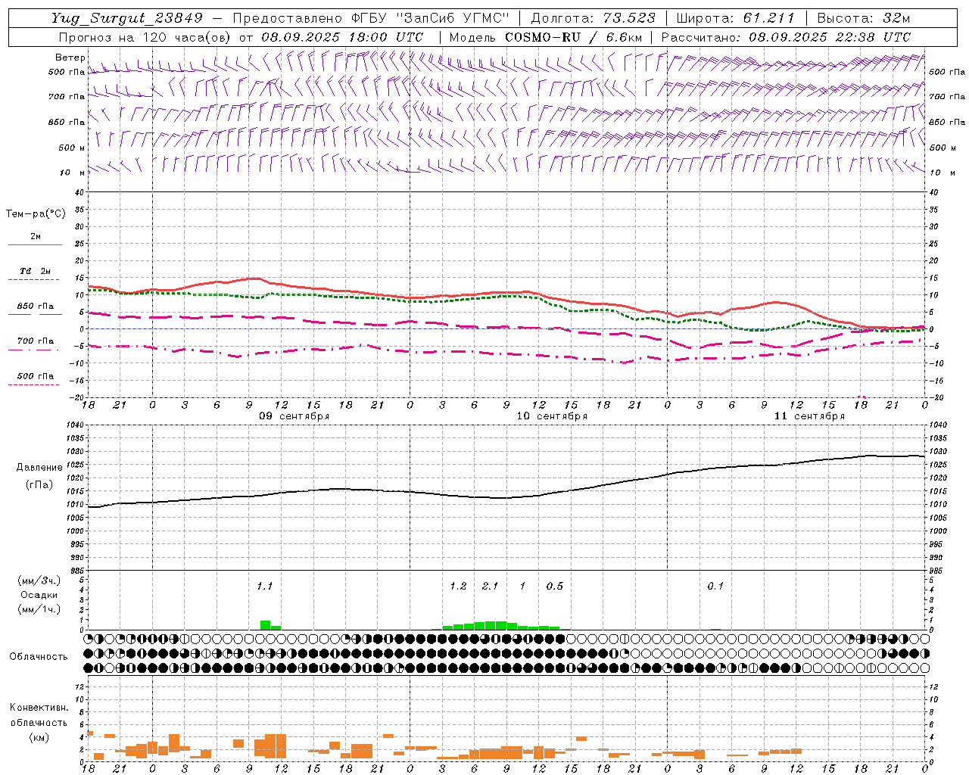The height and width of the screenshot is (775, 969).
Task: Click the Облачность panel label
Action: coord(39,657)
